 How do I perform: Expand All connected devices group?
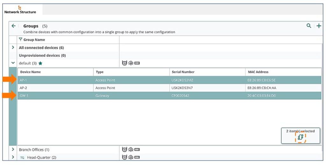click(x=13, y=48)
